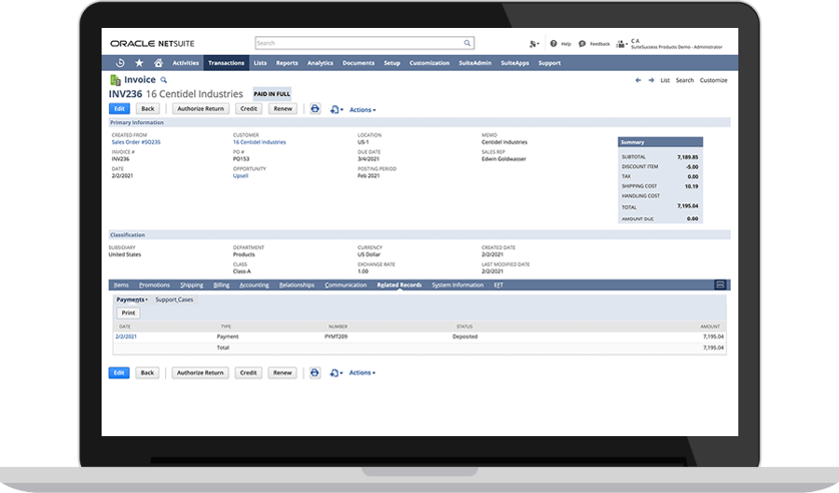Switch to the Items subtab
This screenshot has width=839, height=493.
(121, 285)
